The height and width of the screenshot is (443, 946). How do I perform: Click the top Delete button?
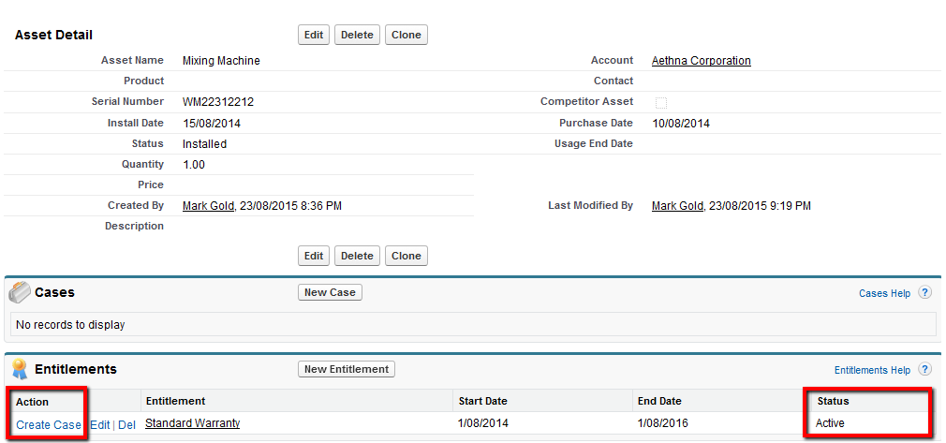357,35
